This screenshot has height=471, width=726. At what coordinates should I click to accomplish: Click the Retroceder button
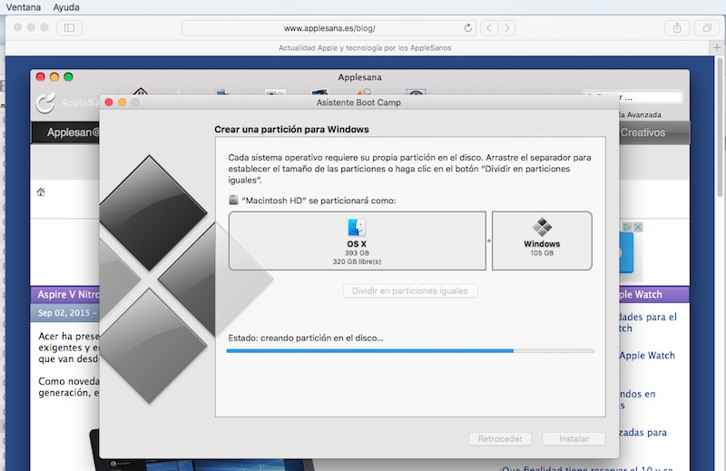click(500, 438)
